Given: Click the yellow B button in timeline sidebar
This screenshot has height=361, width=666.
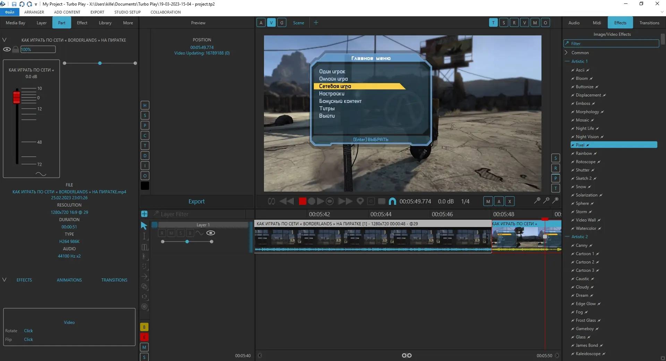Looking at the screenshot, I should 144,327.
